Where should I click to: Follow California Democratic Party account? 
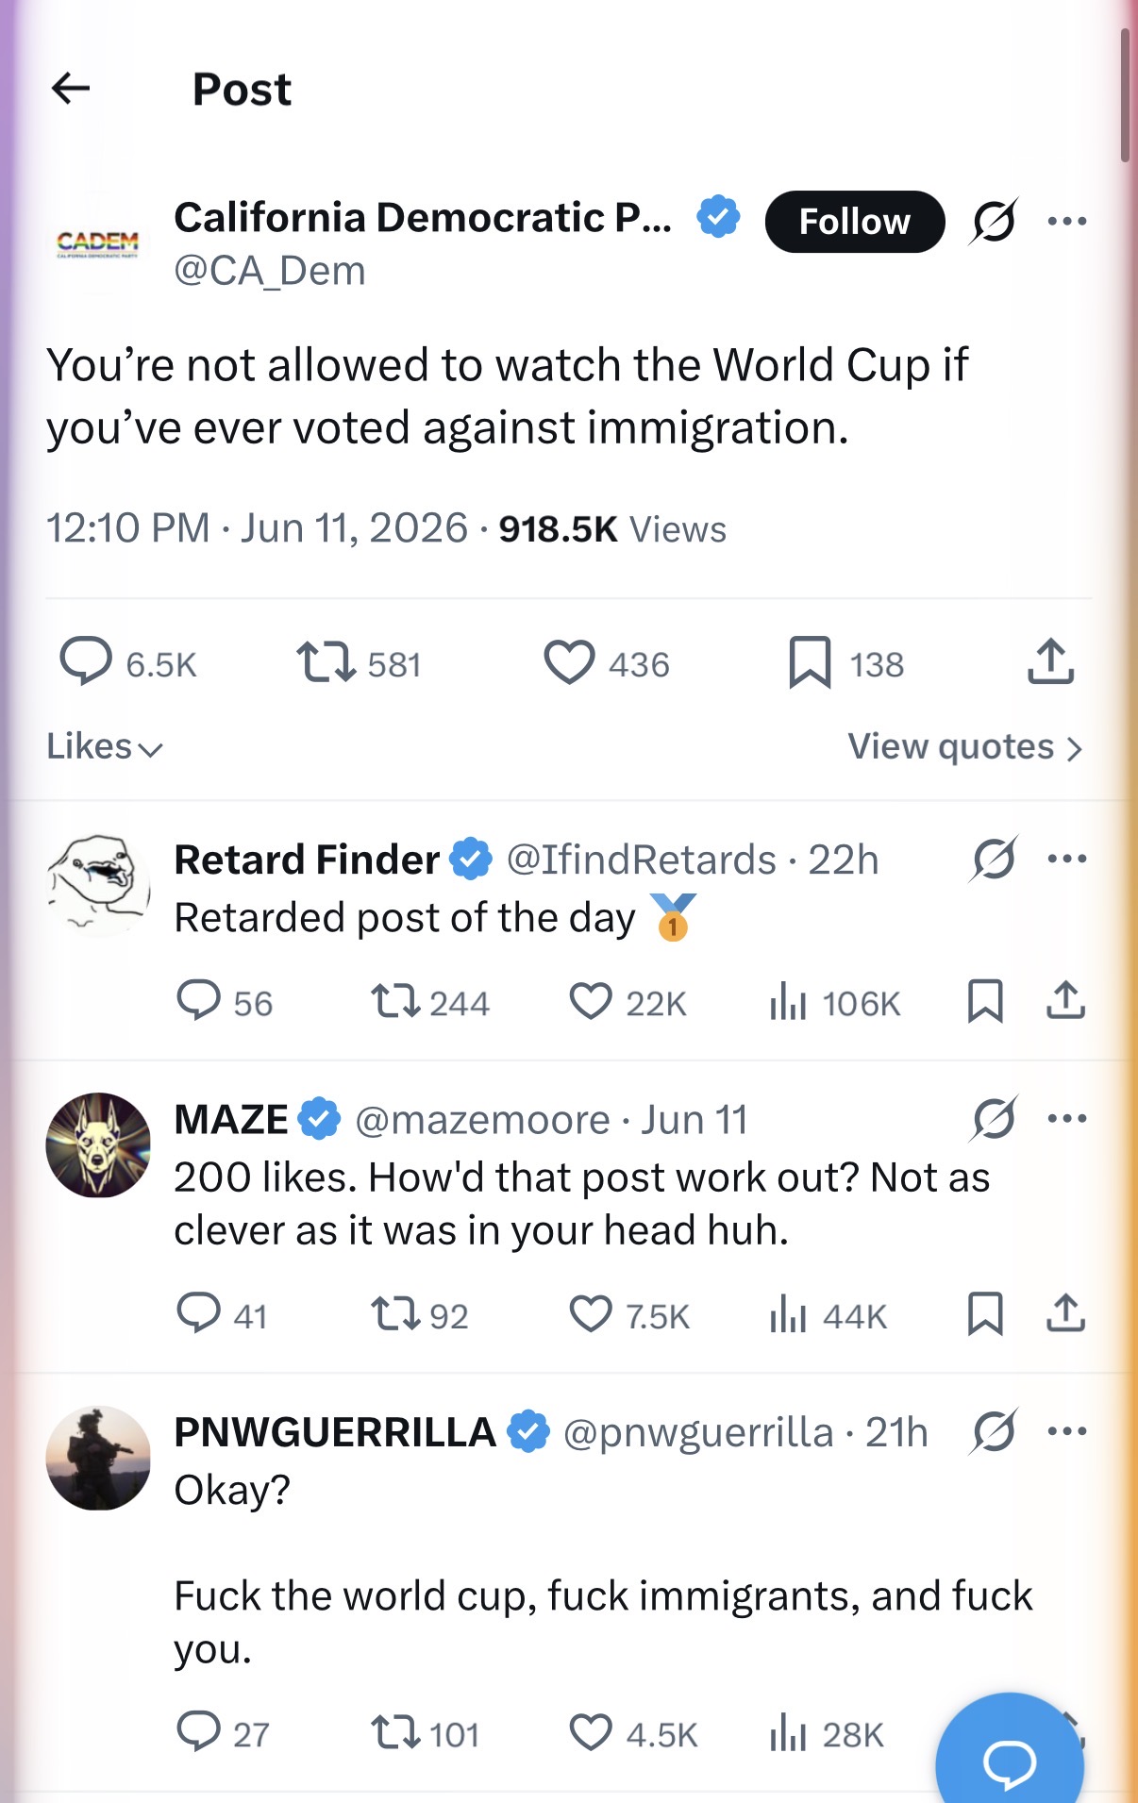pos(855,222)
